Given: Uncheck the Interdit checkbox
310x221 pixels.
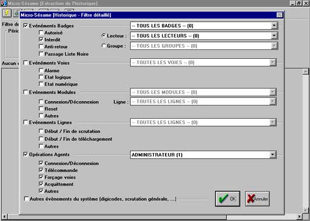Looking at the screenshot, I should pos(41,40).
